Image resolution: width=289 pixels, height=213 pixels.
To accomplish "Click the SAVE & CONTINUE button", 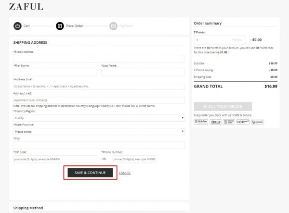I will 90,173.
